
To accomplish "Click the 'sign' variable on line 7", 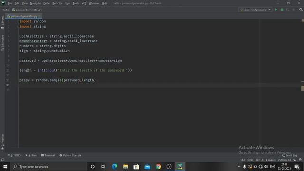I will point(23,51).
